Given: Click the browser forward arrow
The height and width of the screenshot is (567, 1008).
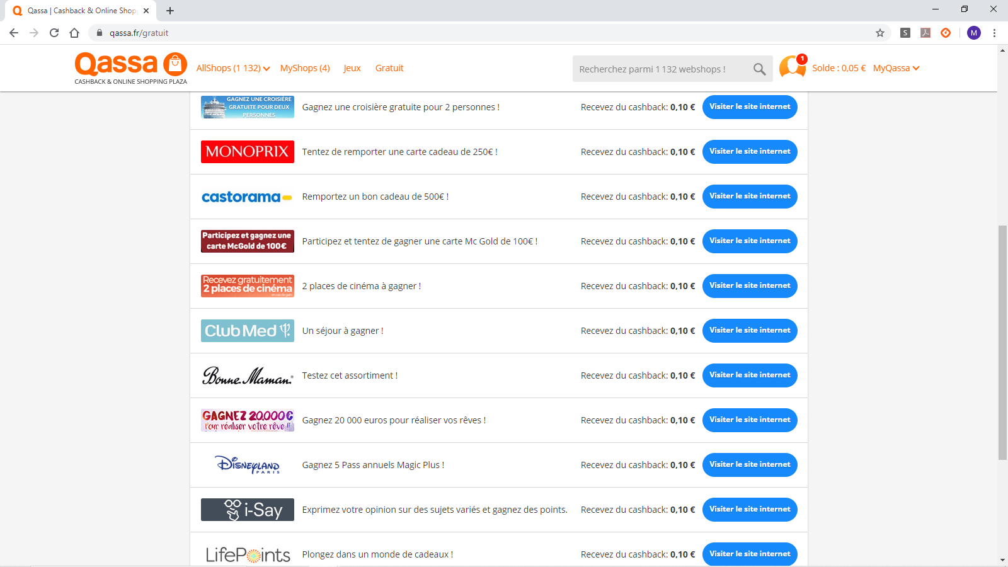Looking at the screenshot, I should point(34,33).
